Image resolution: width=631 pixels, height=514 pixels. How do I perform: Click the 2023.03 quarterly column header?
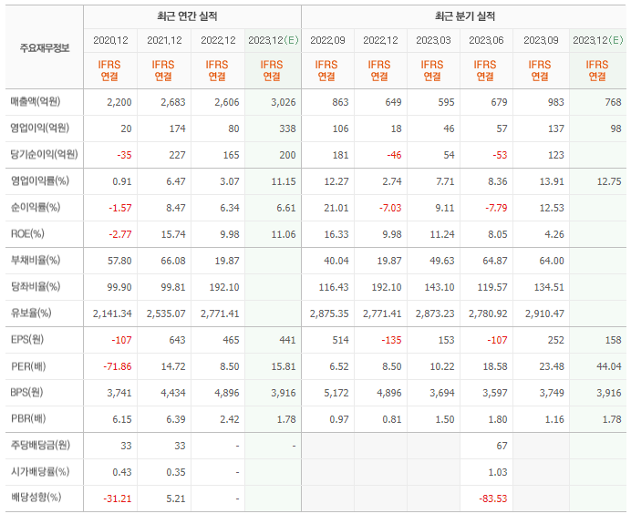[x=433, y=40]
